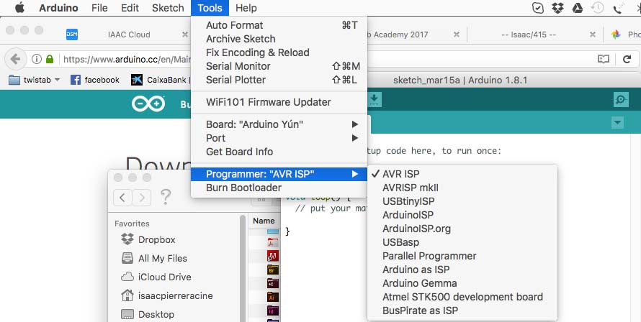This screenshot has height=322, width=641.
Task: Select USBtinyISP programmer
Action: click(462, 201)
